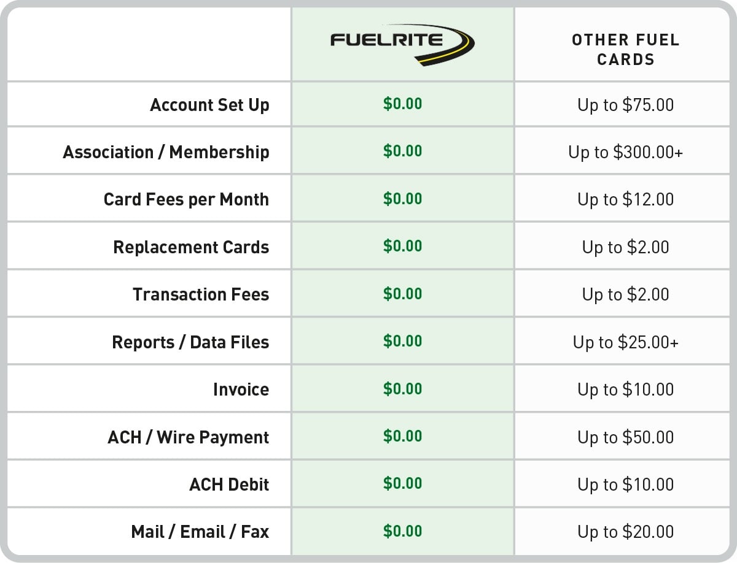Select the Up to $50.00 cell

pos(625,437)
